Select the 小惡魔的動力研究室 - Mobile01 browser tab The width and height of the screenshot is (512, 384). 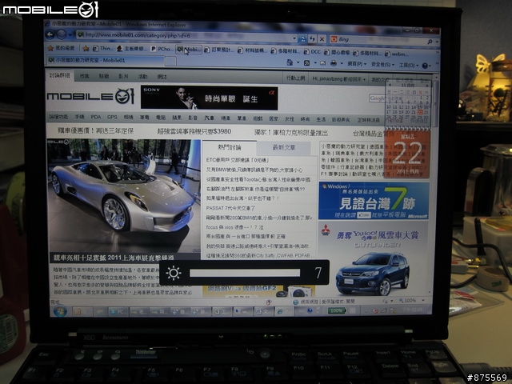pyautogui.click(x=105, y=60)
